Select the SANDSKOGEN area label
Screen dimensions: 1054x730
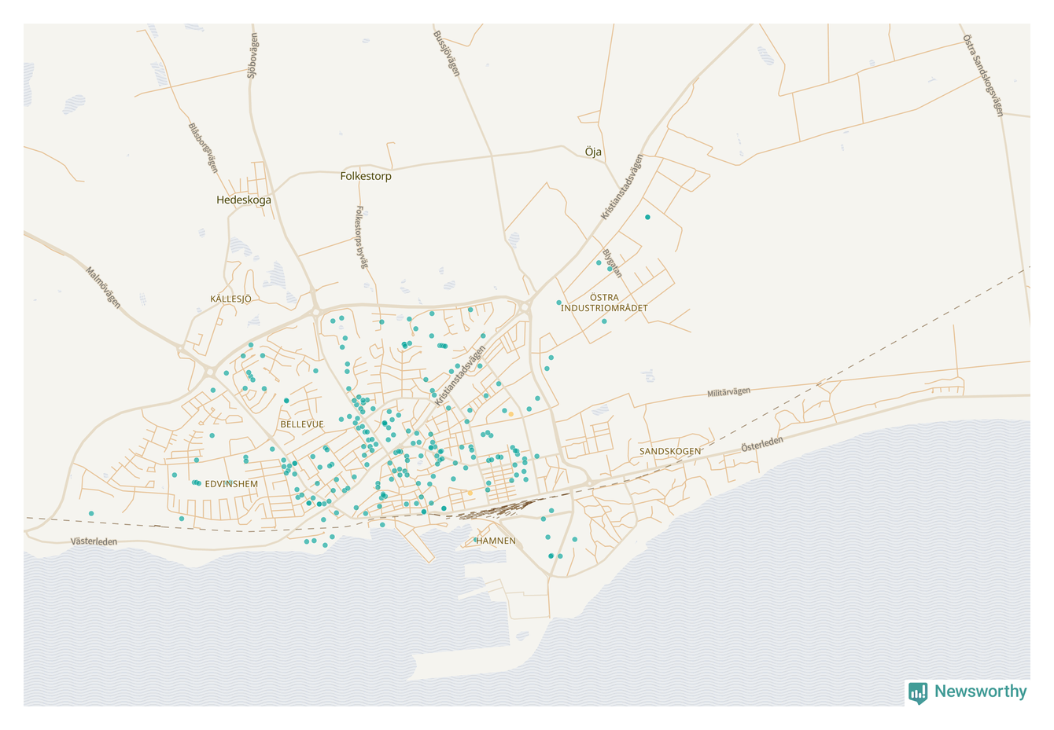670,451
